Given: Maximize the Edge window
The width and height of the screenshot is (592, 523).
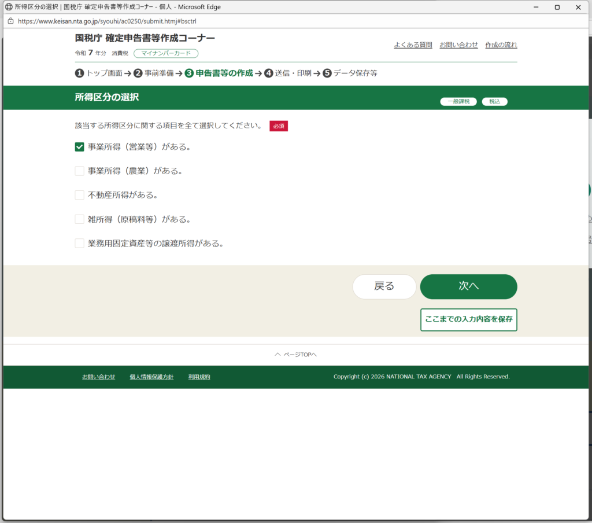Looking at the screenshot, I should [557, 7].
